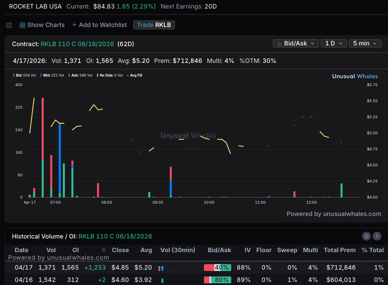Click the ROCKET LAB USA company name
This screenshot has height=285, width=388.
coord(36,6)
